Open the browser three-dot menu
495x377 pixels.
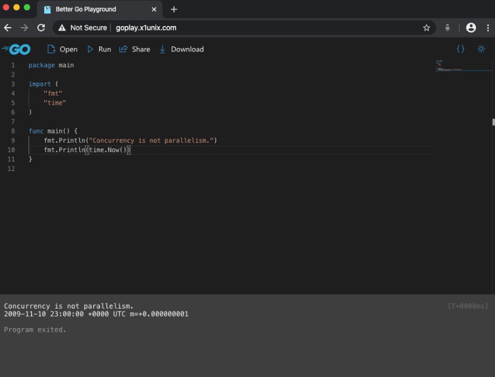(x=488, y=28)
